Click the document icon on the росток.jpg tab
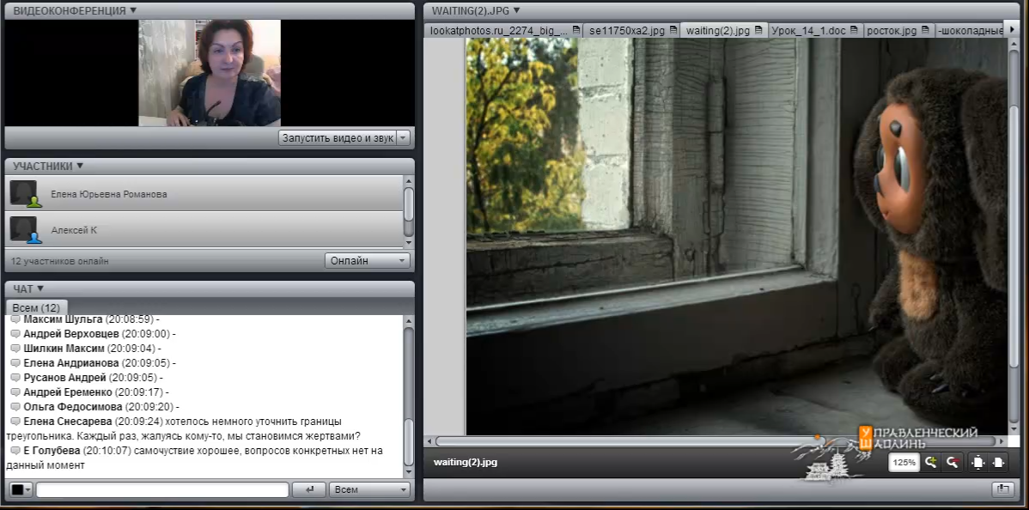1029x510 pixels. (x=925, y=30)
